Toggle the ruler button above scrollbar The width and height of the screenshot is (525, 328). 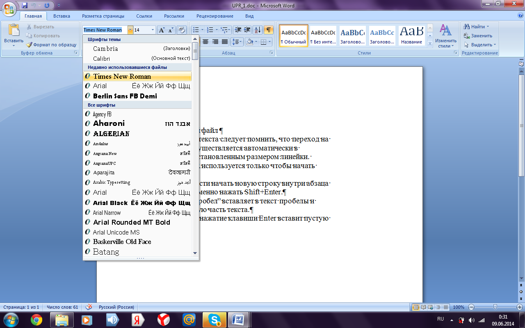click(x=521, y=64)
